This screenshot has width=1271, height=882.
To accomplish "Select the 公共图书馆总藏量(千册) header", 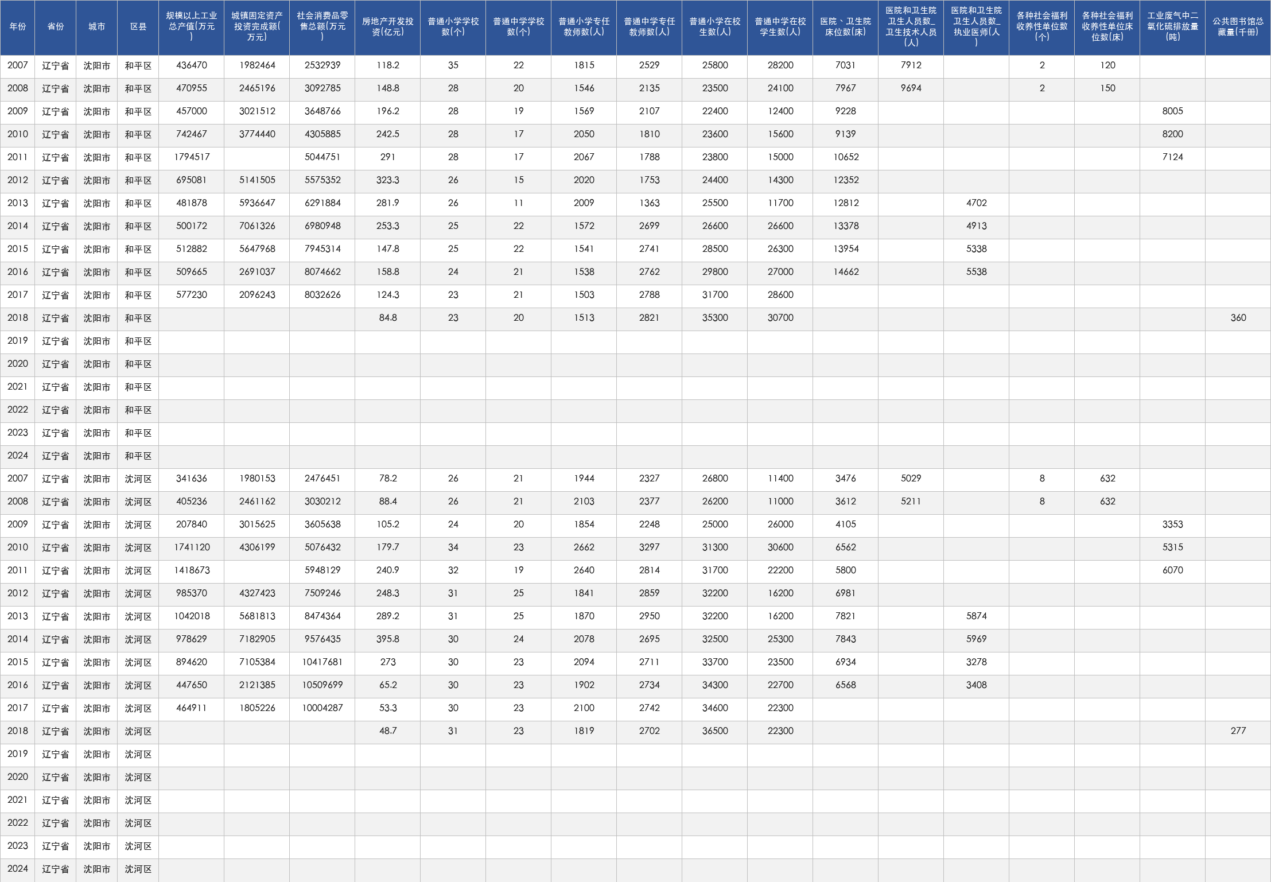I will tap(1238, 27).
